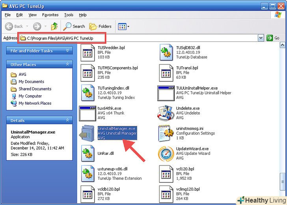Select the tux64thk.exe file name
This screenshot has width=287, height=205.
109,108
